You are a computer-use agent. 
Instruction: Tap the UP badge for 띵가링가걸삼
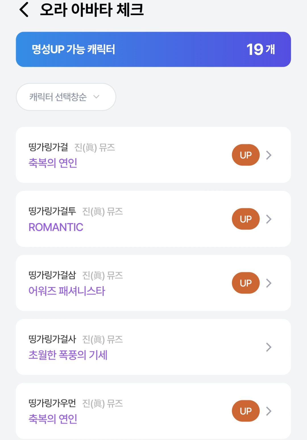pyautogui.click(x=246, y=283)
